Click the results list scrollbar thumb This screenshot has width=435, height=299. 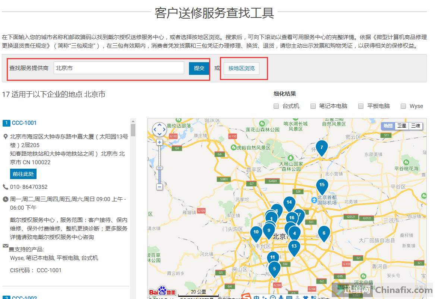[133, 130]
